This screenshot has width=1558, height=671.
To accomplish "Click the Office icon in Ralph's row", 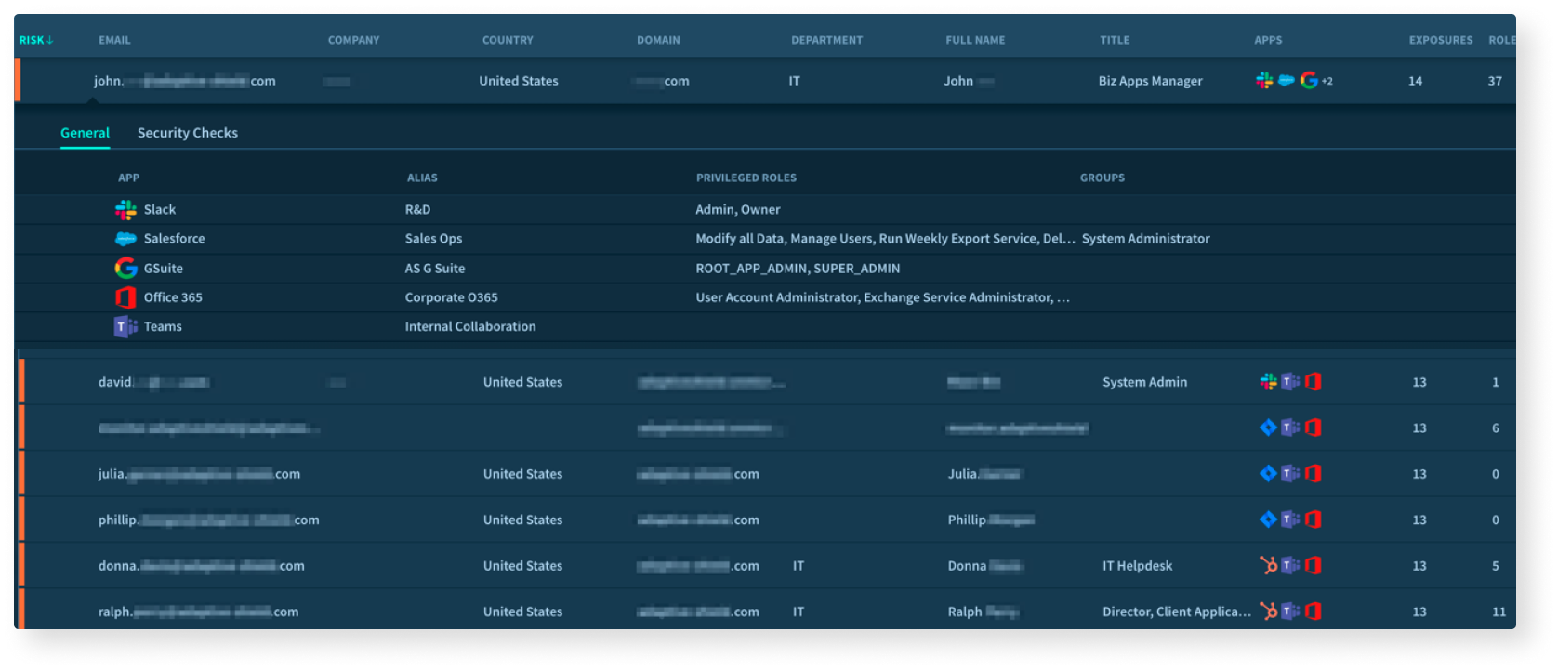I will pos(1313,612).
